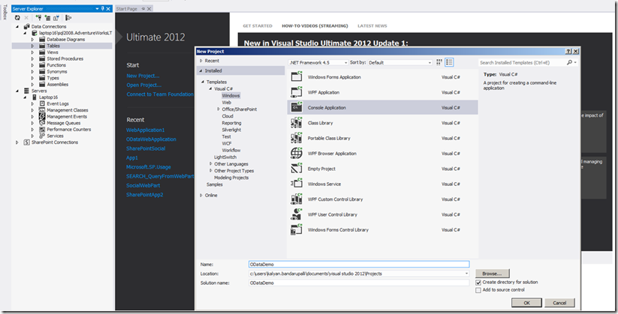The height and width of the screenshot is (314, 618).
Task: Expand the Office/SharePoint template node
Action: (x=219, y=109)
